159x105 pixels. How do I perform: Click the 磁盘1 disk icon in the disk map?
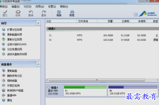pos(49,87)
